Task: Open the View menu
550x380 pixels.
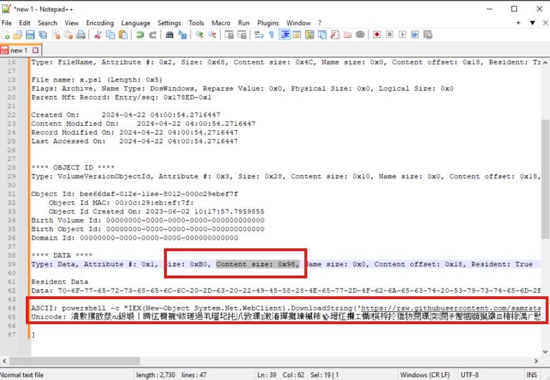Action: coord(72,23)
